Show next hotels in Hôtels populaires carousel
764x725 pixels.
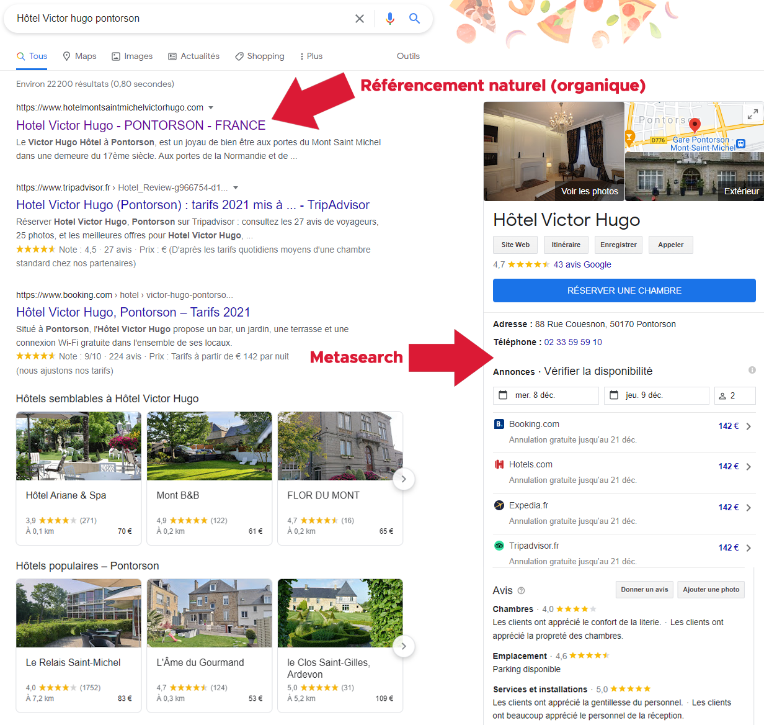[x=404, y=646]
